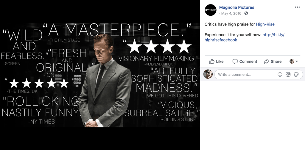Screen dimensions: 305x150
Task: Open the High-Rise critics praise photo
Action: [100, 75]
